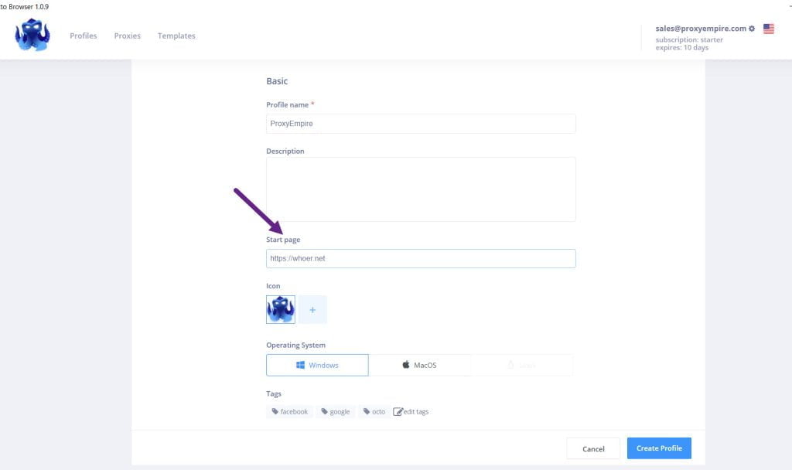The height and width of the screenshot is (470, 792).
Task: Choose MacOS operating system
Action: click(420, 365)
